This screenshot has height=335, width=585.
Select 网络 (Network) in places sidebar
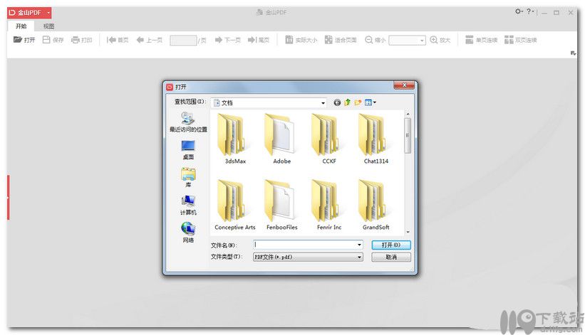click(x=188, y=233)
